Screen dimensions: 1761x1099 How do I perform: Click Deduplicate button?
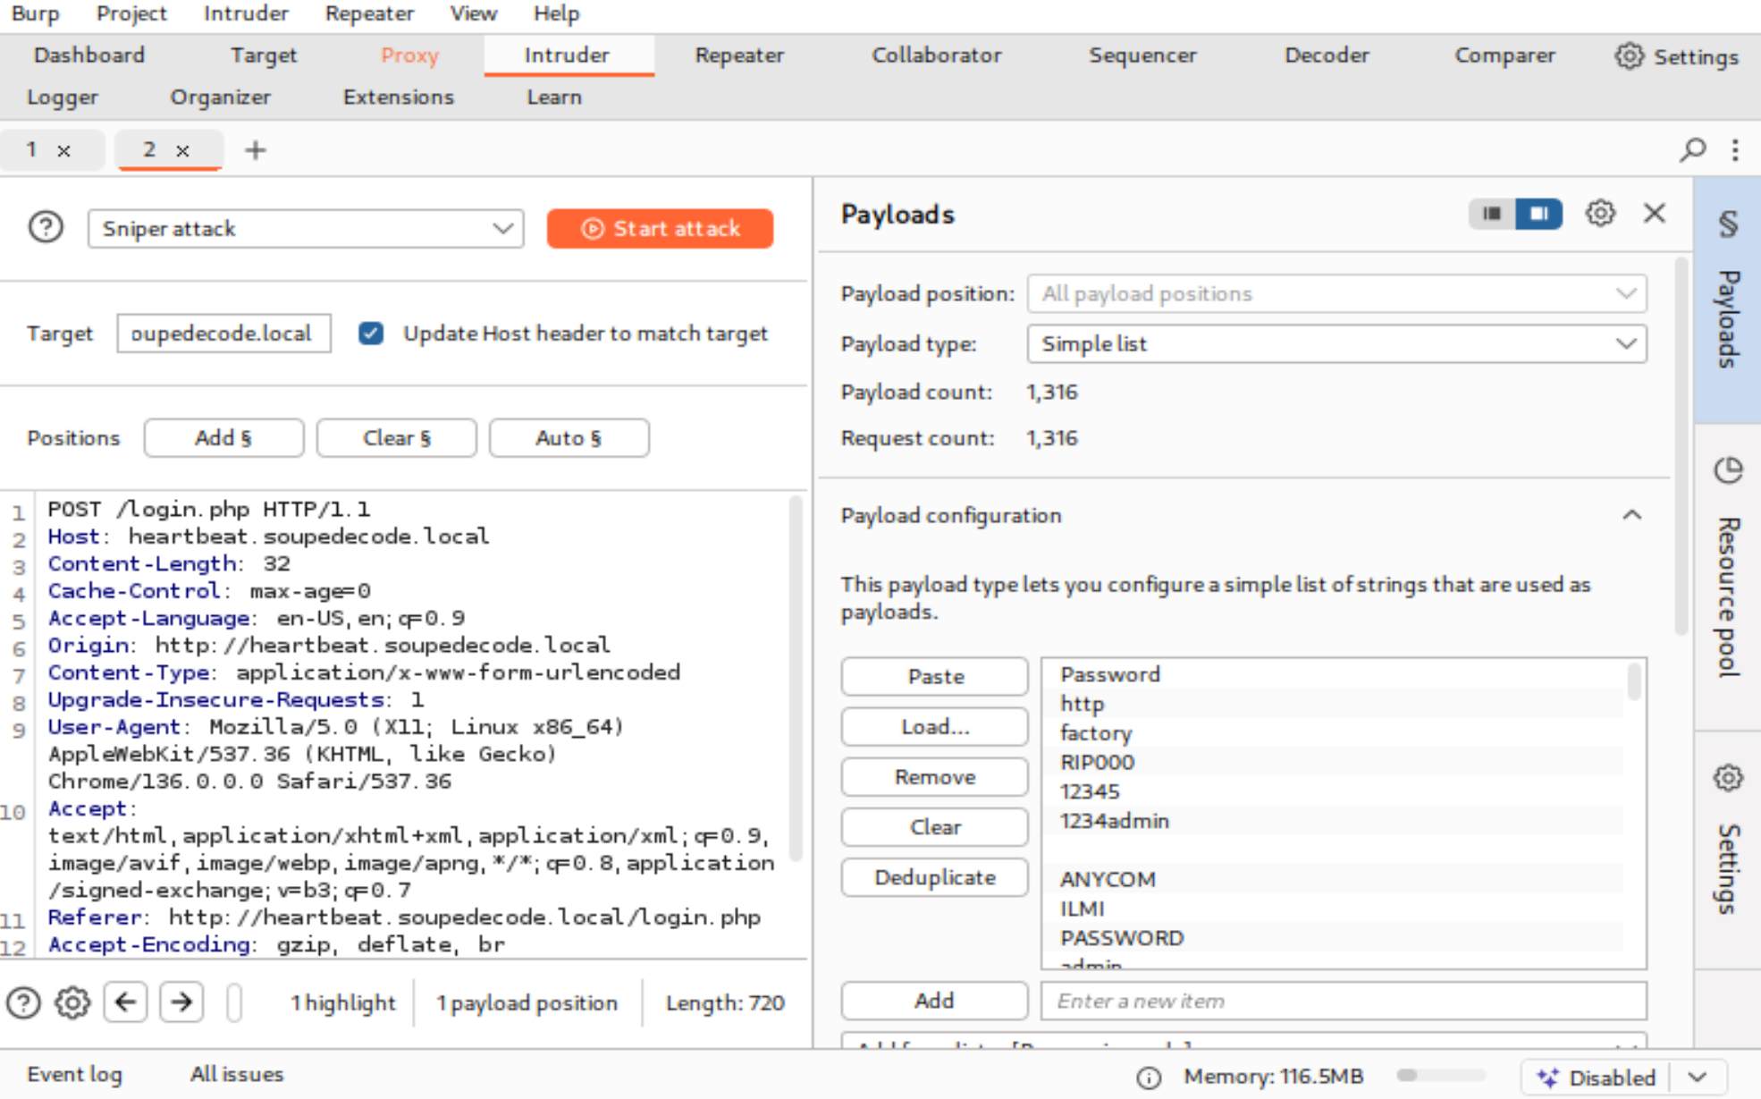[x=934, y=877]
